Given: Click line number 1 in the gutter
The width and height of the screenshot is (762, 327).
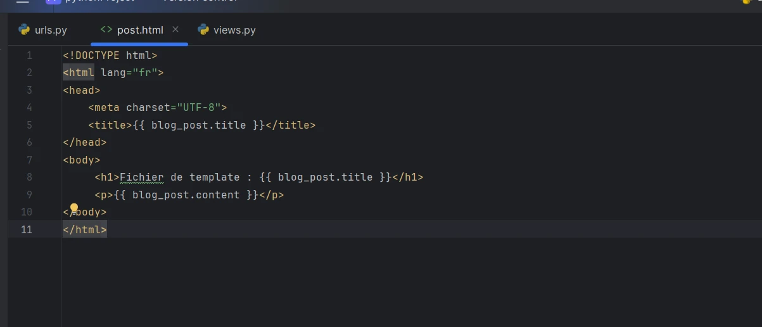Looking at the screenshot, I should (x=29, y=56).
